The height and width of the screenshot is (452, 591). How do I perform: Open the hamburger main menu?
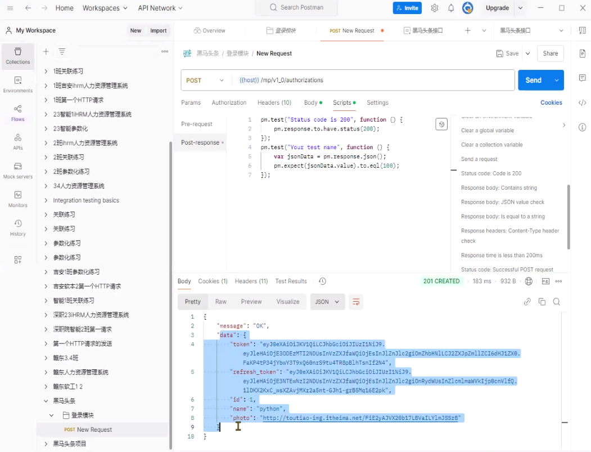[x=10, y=8]
